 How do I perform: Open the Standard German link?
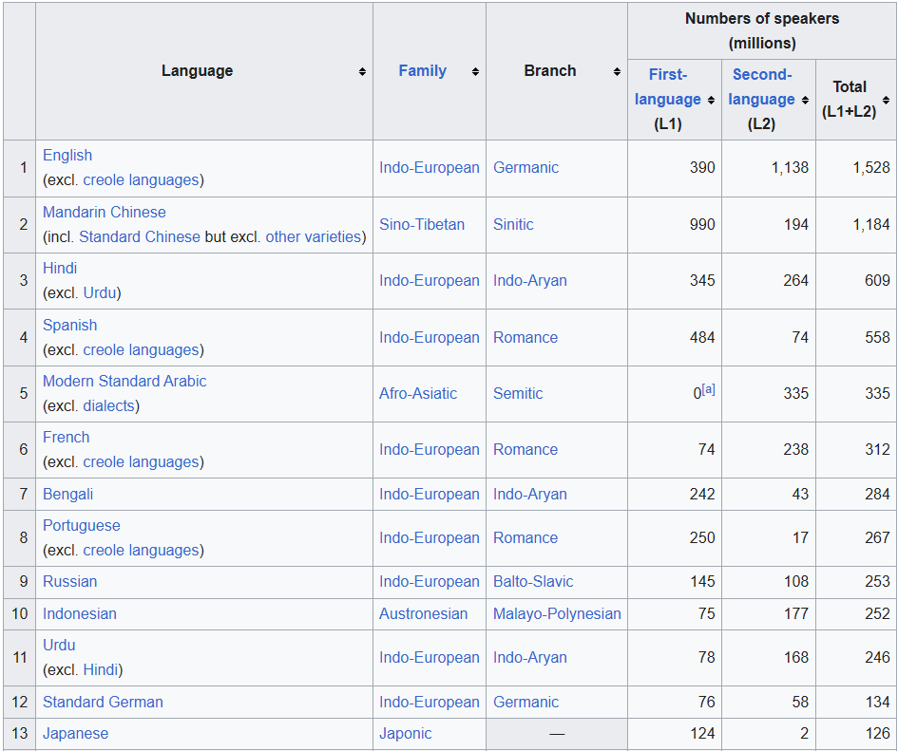coord(103,702)
